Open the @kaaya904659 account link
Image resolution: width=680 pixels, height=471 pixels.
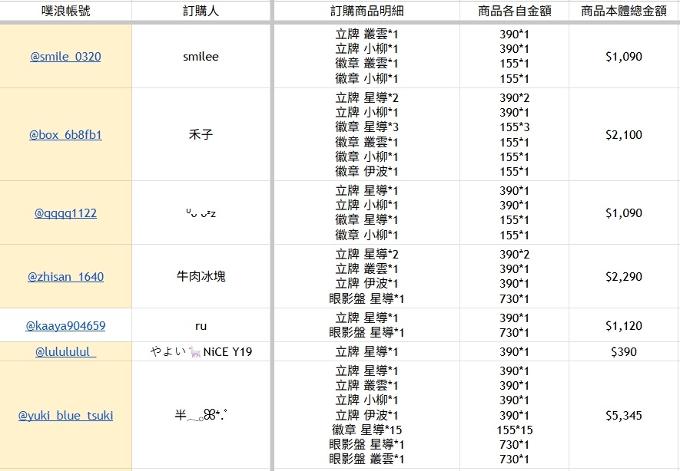tap(65, 326)
